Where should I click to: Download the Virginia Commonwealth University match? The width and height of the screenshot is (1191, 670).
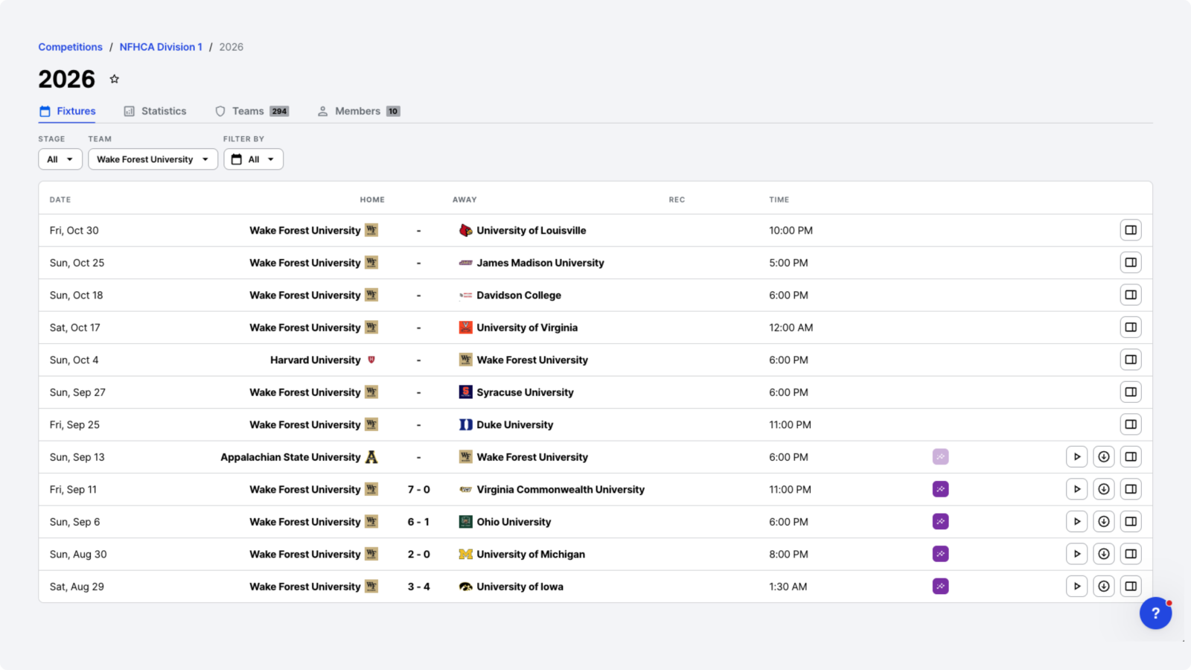[1104, 489]
